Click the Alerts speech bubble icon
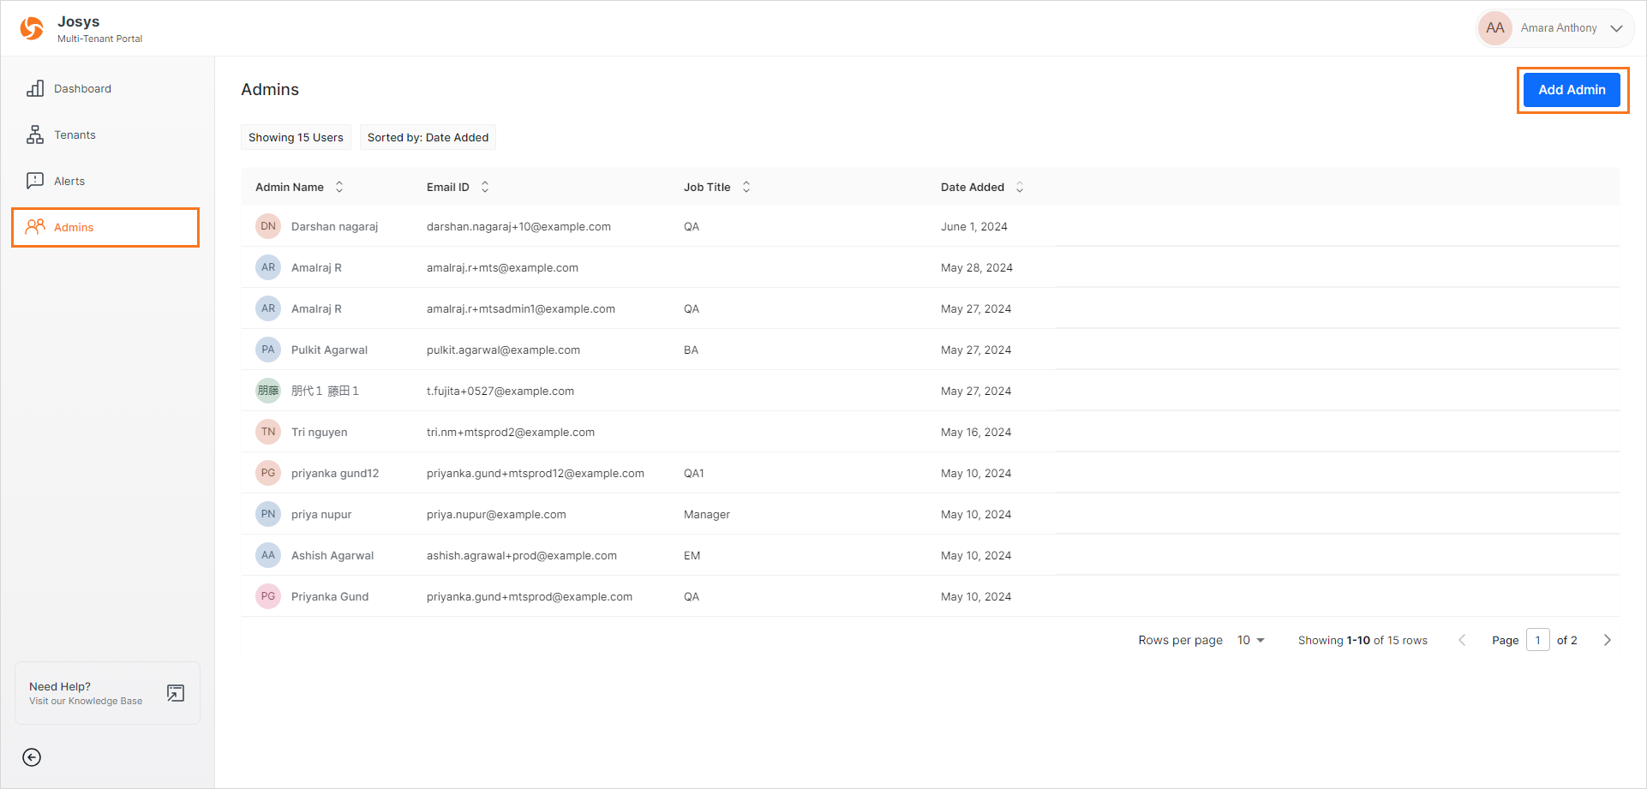 tap(35, 181)
